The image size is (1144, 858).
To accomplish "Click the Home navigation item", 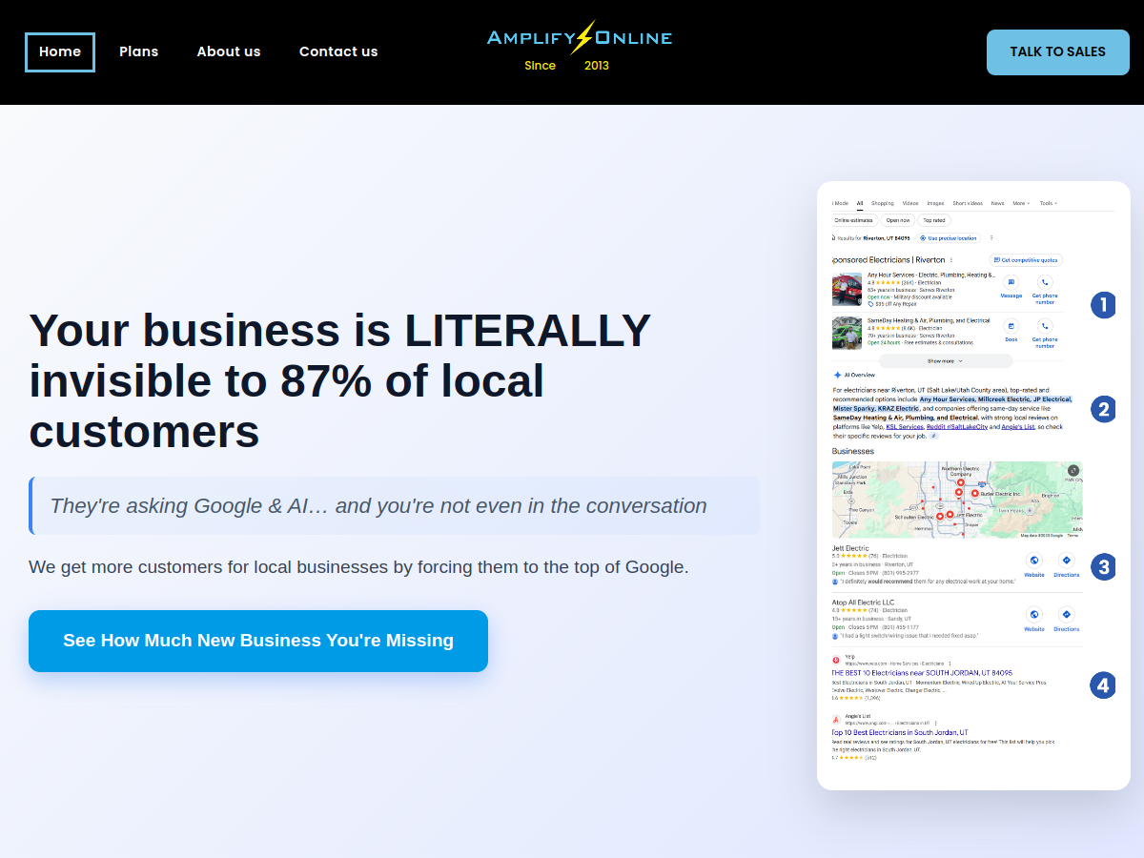I will tap(60, 52).
